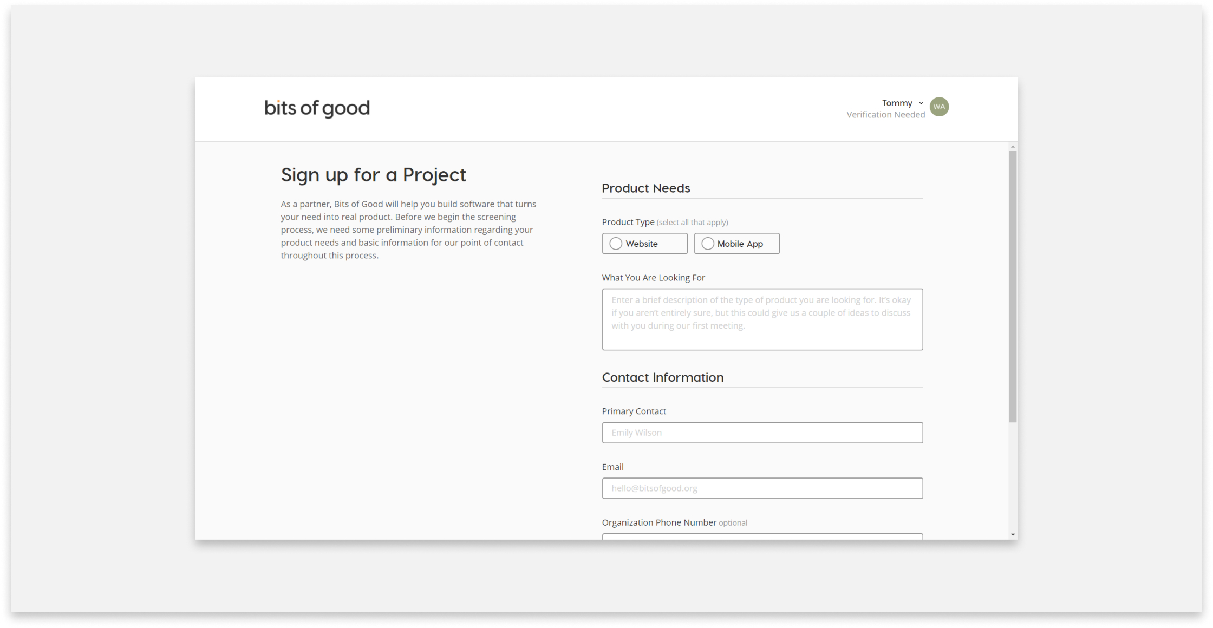Click the scrollbar down arrow
1213x628 pixels.
click(x=1013, y=535)
